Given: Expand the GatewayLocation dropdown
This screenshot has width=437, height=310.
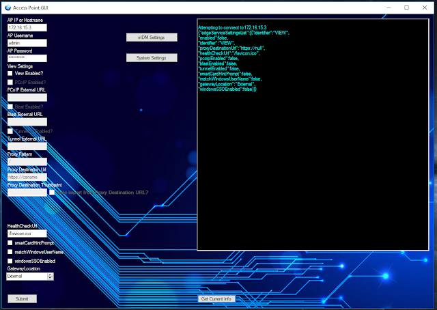Looking at the screenshot, I should point(50,277).
